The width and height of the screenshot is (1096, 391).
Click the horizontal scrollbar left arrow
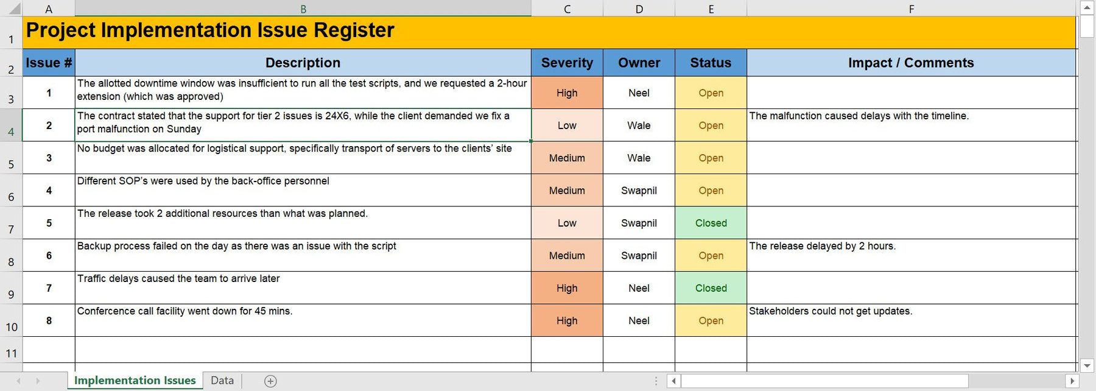coord(673,381)
